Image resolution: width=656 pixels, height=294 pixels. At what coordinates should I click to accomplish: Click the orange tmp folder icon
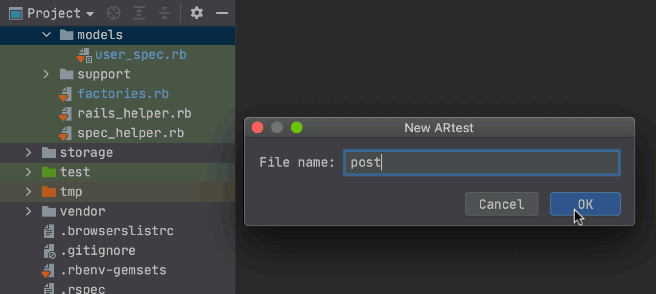[48, 192]
